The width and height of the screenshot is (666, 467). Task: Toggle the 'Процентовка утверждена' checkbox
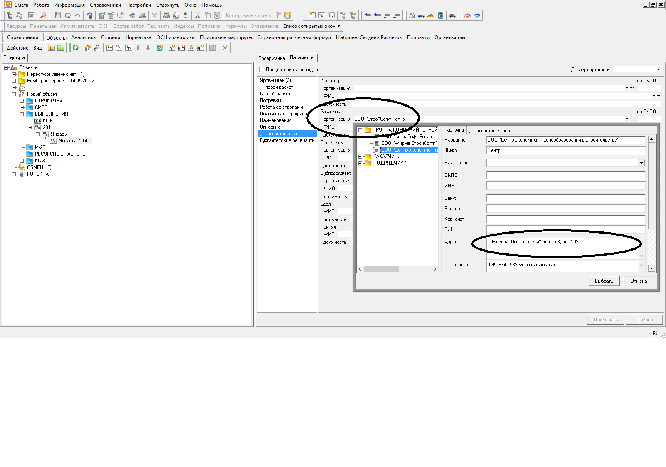tap(262, 70)
